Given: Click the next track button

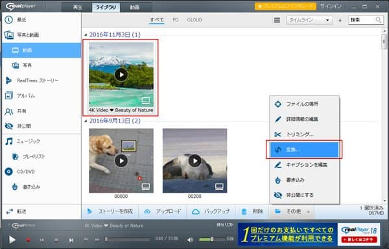Looking at the screenshot, I should coord(71,240).
